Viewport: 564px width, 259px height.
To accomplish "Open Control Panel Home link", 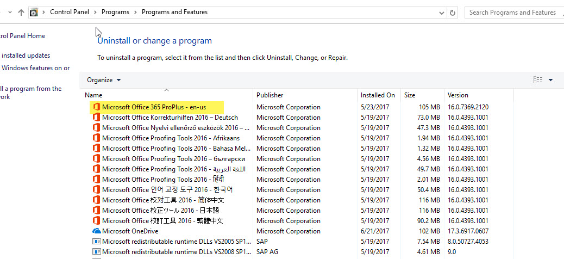I will tap(23, 36).
